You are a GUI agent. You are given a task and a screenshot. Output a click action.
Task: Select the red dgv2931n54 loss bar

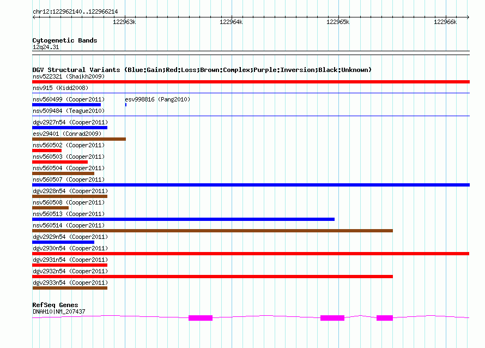pyautogui.click(x=70, y=265)
